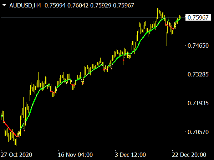Click the 22 Dec 20:00 time label
The height and width of the screenshot is (160, 214).
(189, 155)
